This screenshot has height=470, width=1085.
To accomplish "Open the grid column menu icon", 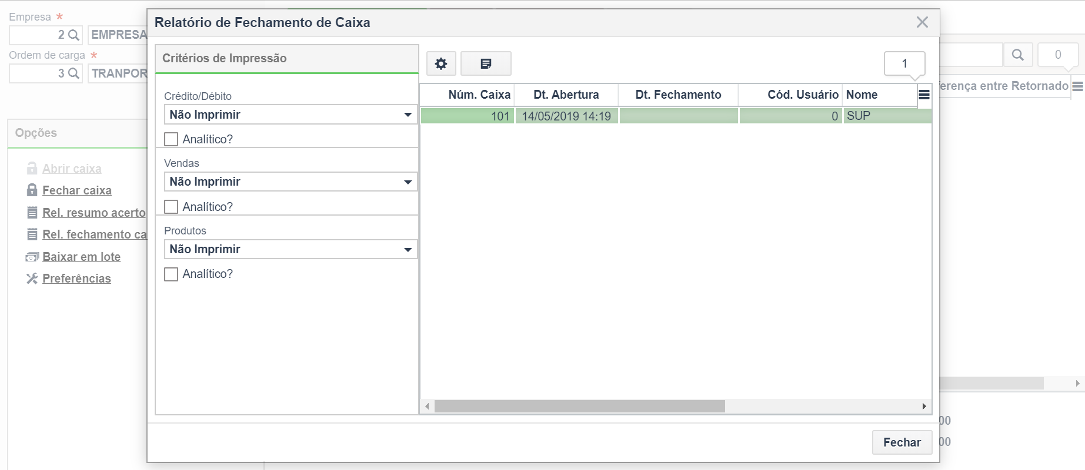I will pyautogui.click(x=924, y=95).
